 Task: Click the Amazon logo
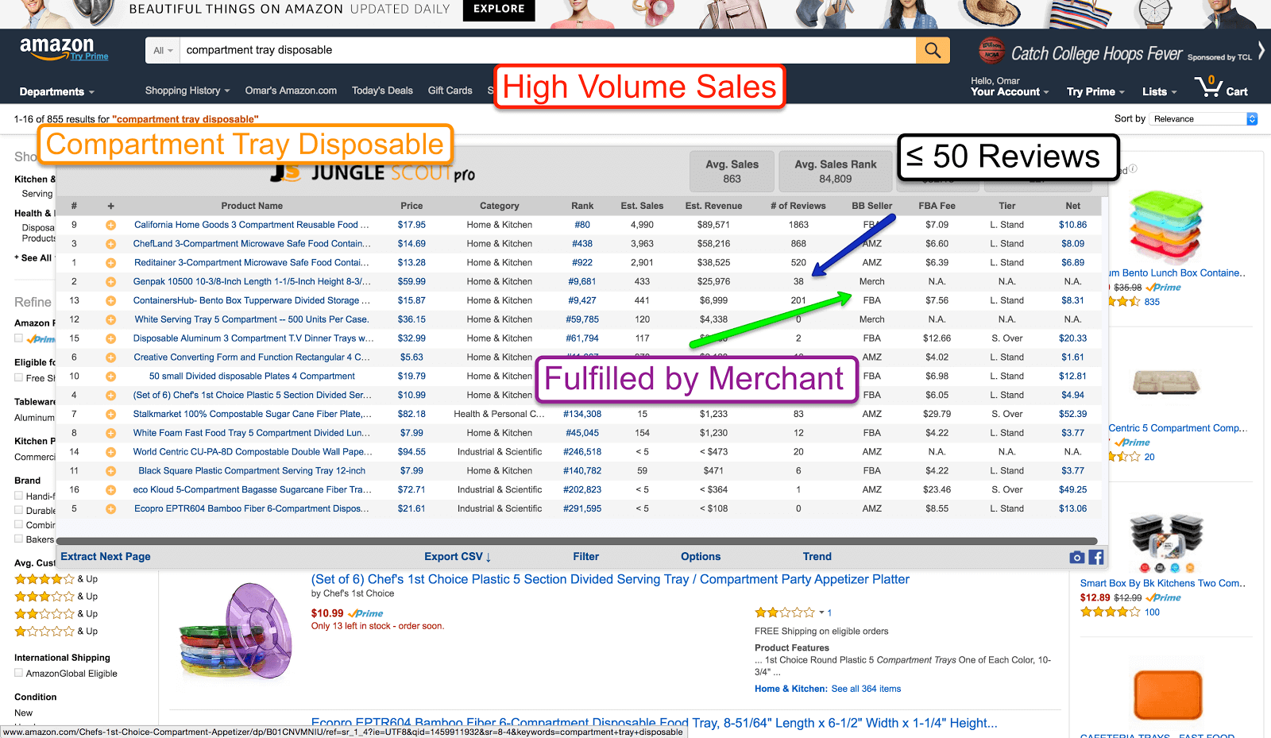(57, 48)
